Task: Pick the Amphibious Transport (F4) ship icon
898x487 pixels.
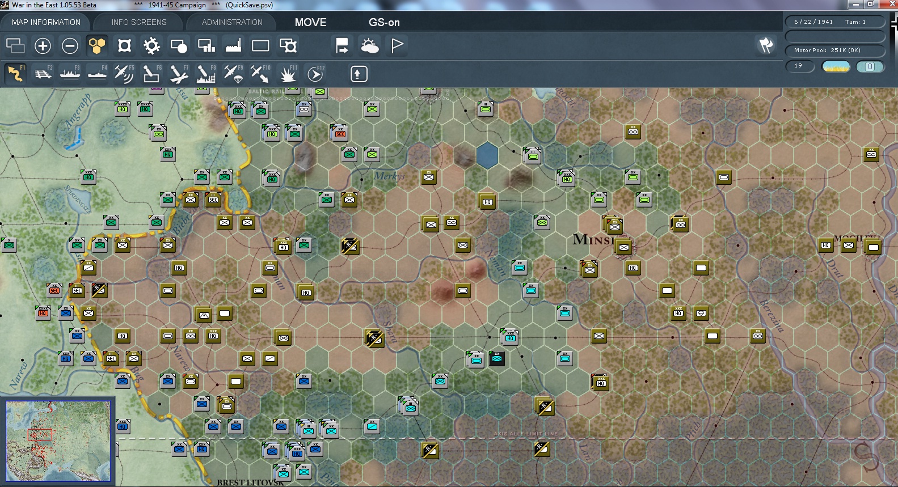Action: pos(98,74)
